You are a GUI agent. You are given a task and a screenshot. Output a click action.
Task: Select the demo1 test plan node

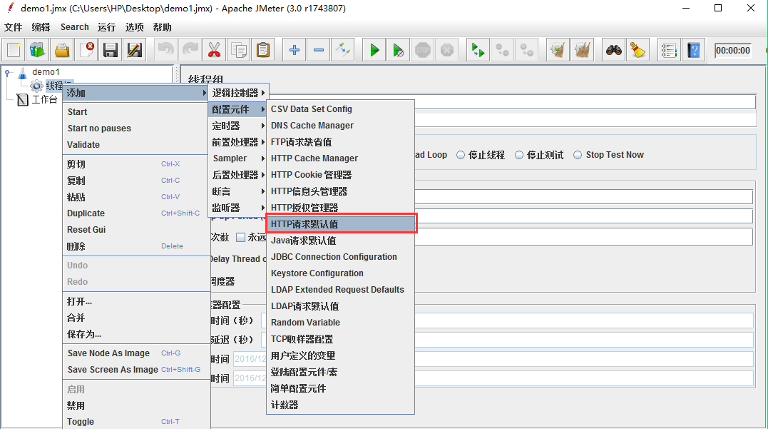46,72
